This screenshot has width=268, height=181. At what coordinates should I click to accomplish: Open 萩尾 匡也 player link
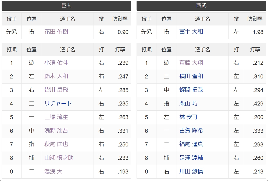56,144
